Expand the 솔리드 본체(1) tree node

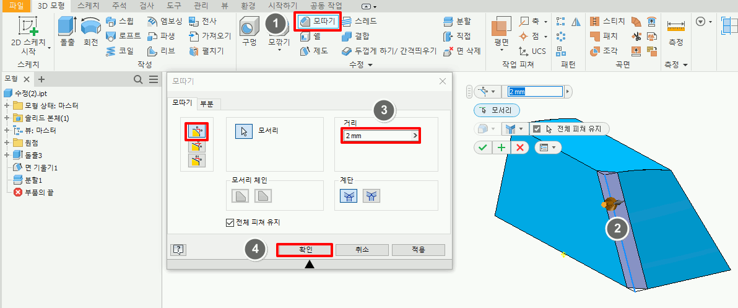tap(7, 118)
